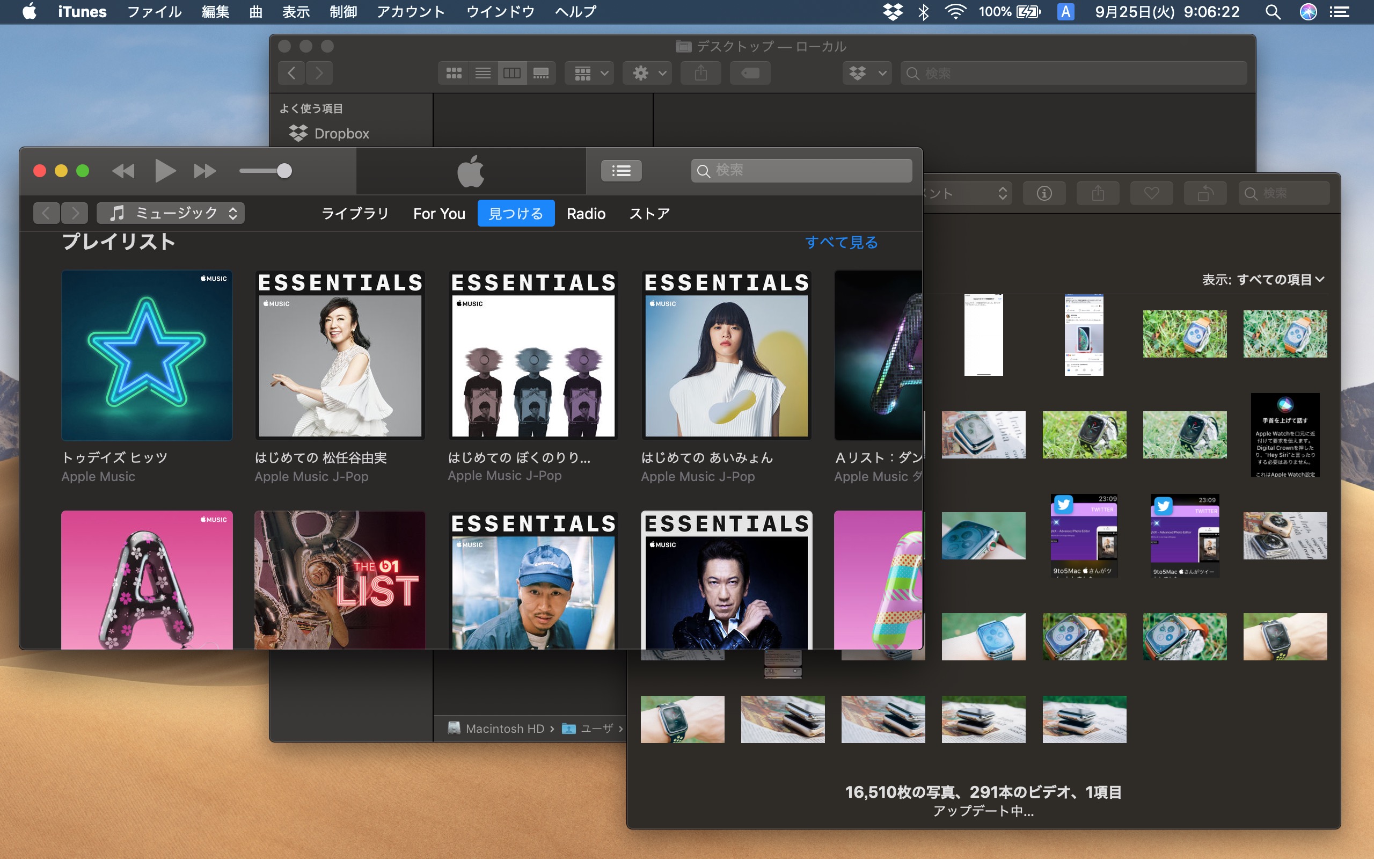Screen dimensions: 1374x859
Task: Open 表示: すべての項目 filter dropdown
Action: (x=1263, y=280)
